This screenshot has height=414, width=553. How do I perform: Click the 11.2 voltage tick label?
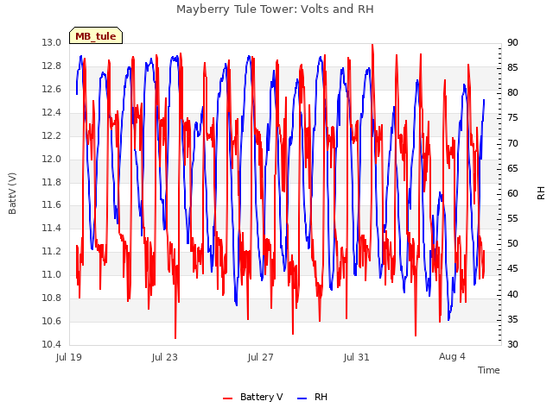coord(52,251)
